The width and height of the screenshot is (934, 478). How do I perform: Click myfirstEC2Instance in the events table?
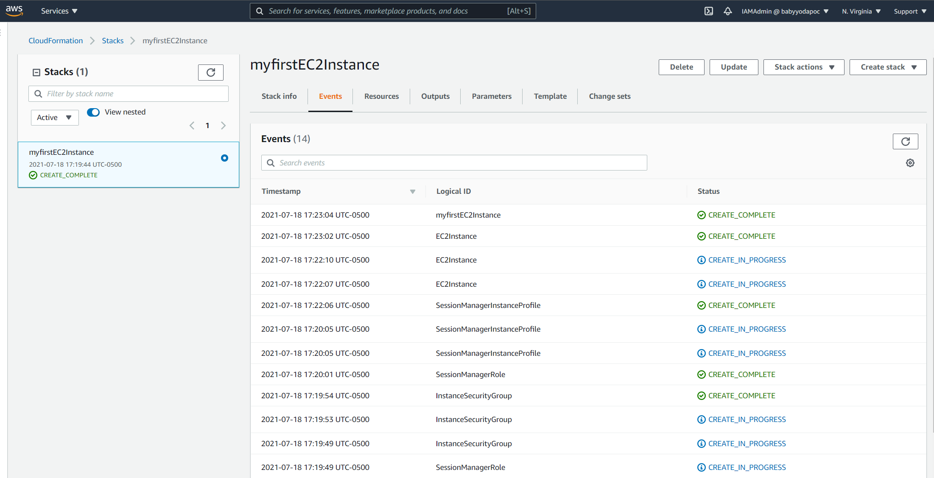click(468, 215)
